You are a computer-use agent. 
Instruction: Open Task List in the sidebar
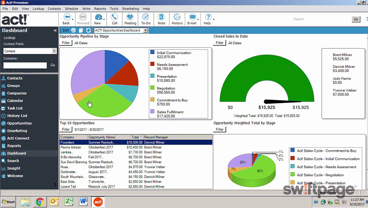pos(15,108)
